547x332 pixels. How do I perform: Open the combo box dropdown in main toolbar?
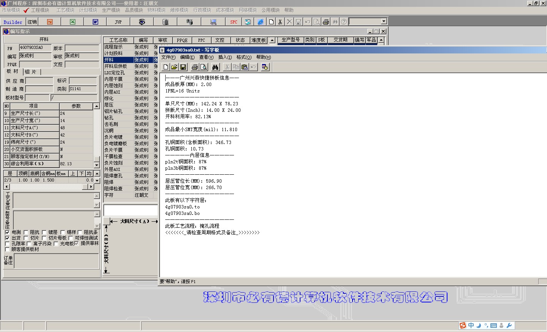[384, 22]
